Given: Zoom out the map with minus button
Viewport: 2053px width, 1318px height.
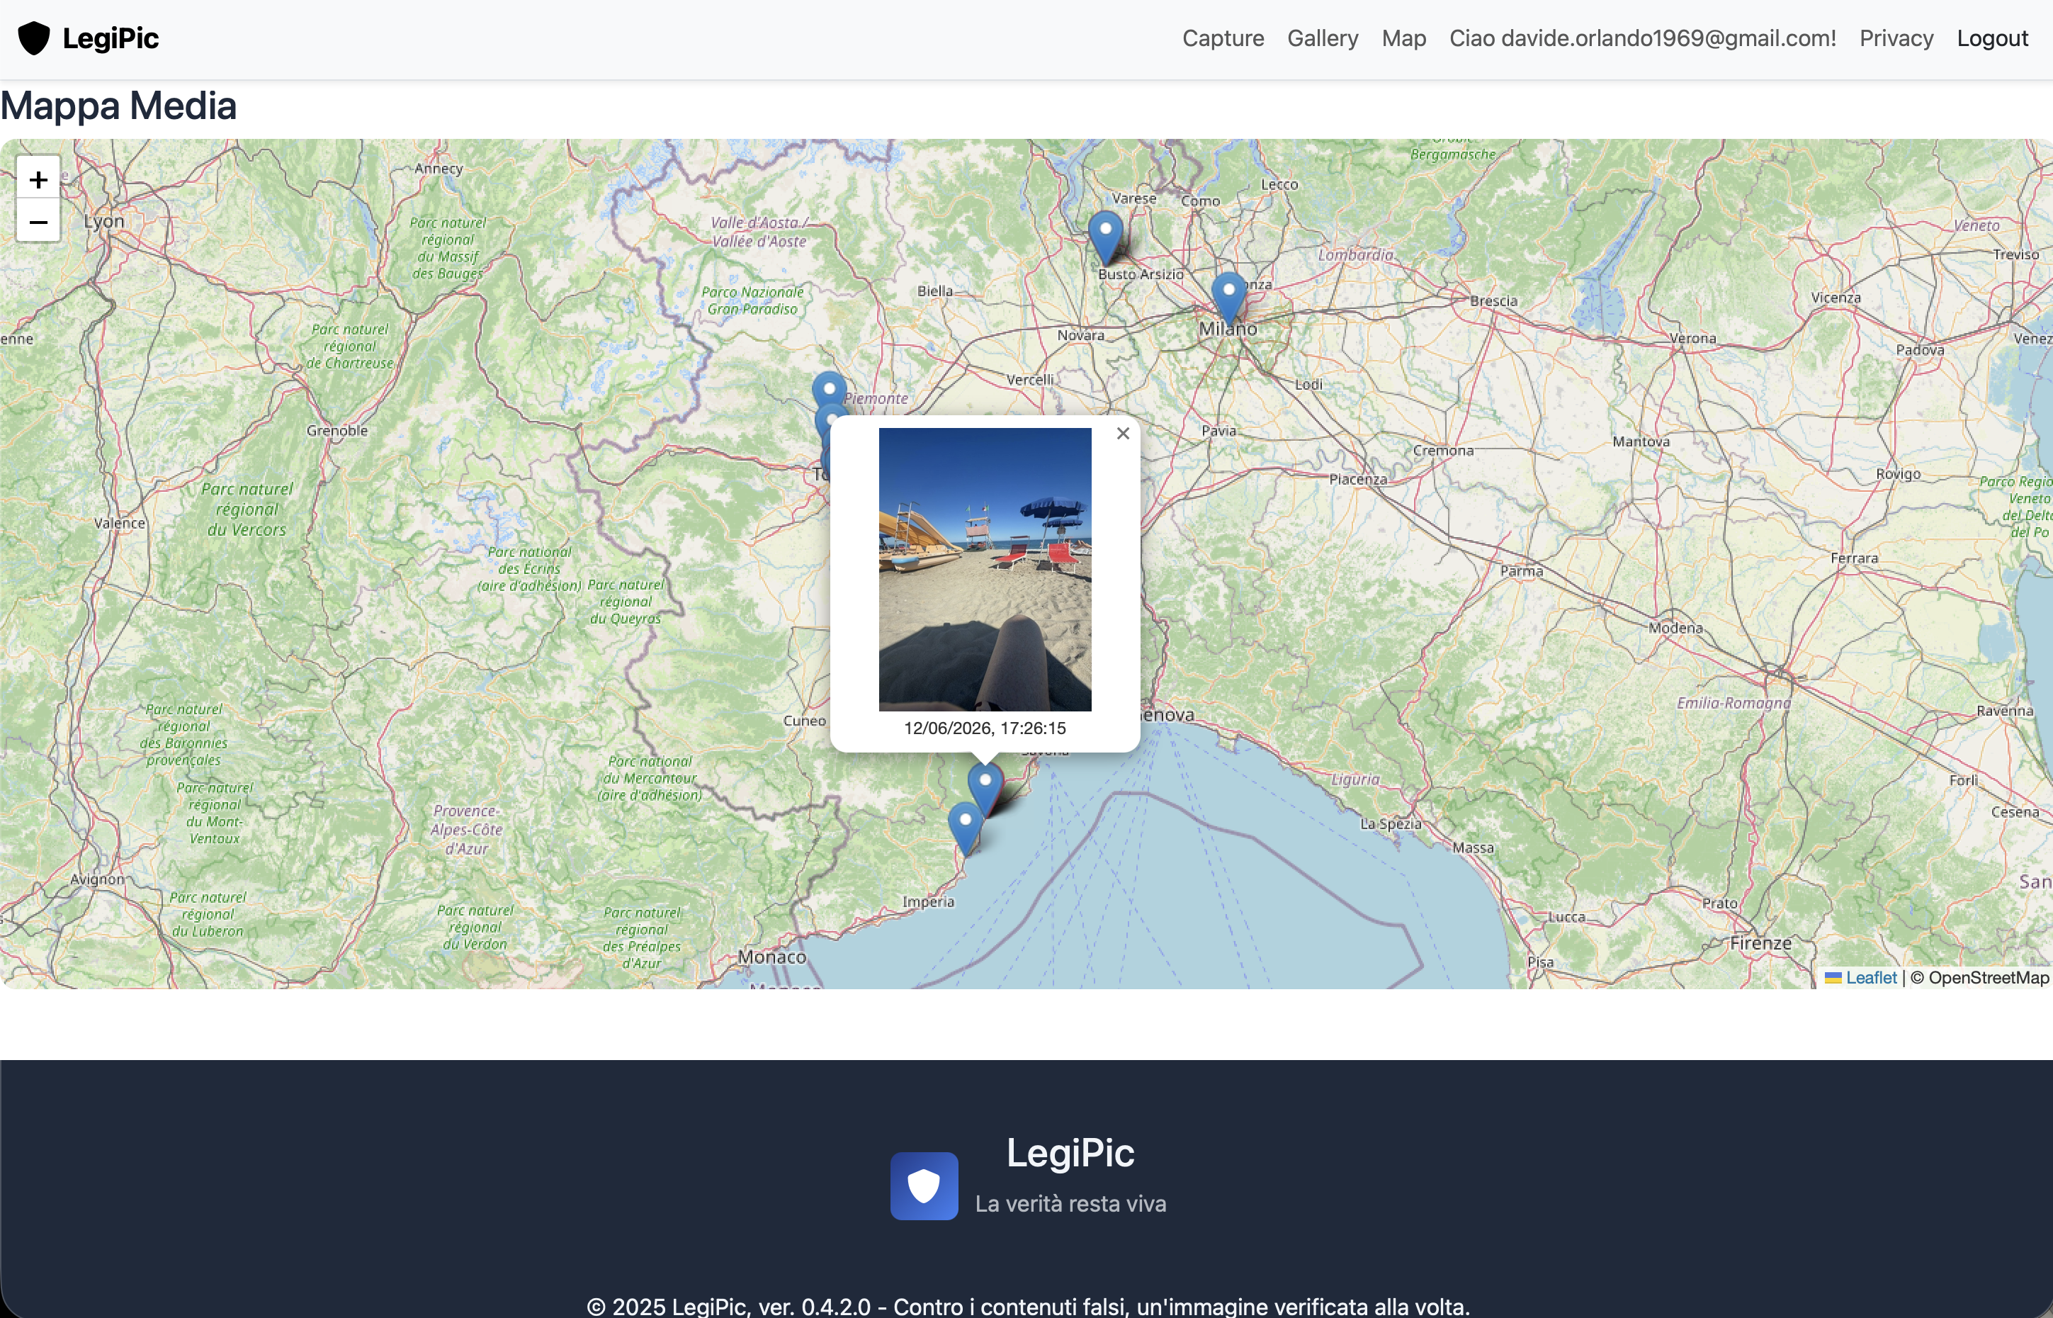Looking at the screenshot, I should coord(38,222).
